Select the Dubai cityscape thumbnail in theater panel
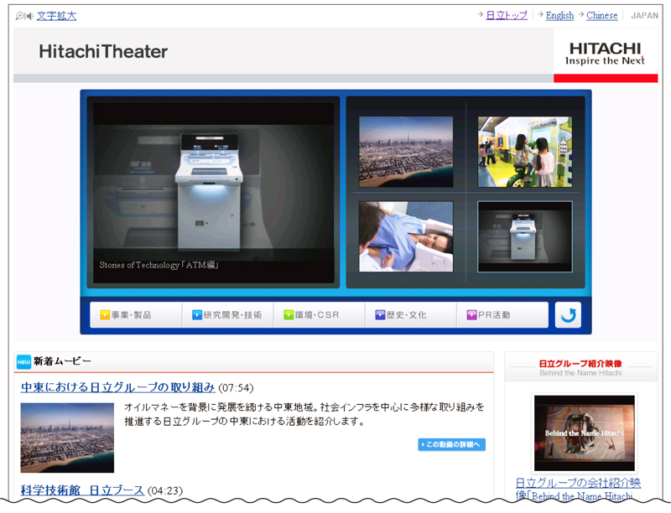Image resolution: width=671 pixels, height=513 pixels. point(406,152)
